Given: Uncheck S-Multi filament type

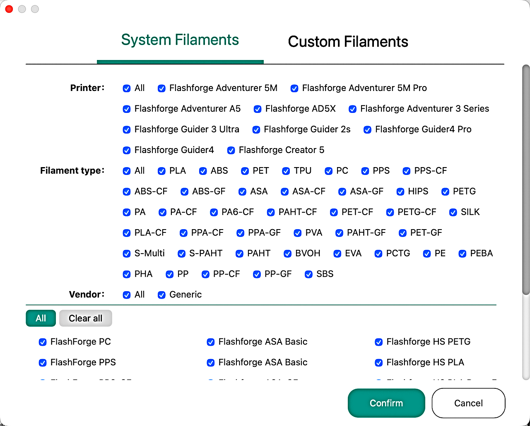Looking at the screenshot, I should tap(127, 254).
